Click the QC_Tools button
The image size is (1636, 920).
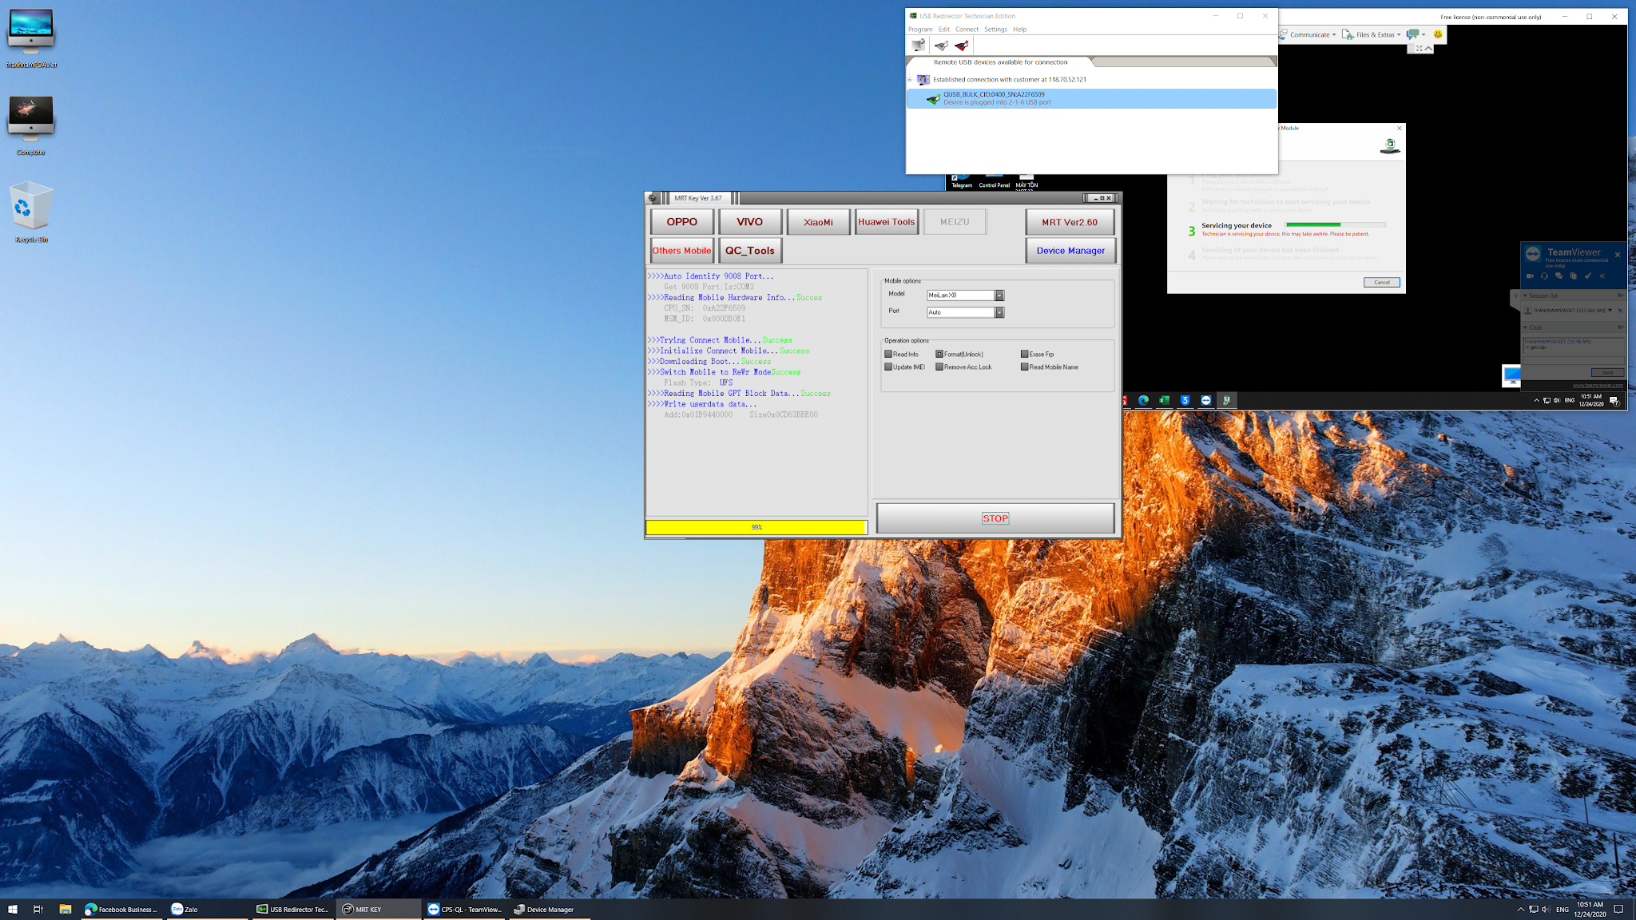749,251
